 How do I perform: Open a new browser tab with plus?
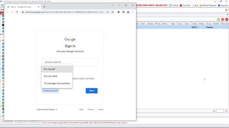click(x=44, y=7)
